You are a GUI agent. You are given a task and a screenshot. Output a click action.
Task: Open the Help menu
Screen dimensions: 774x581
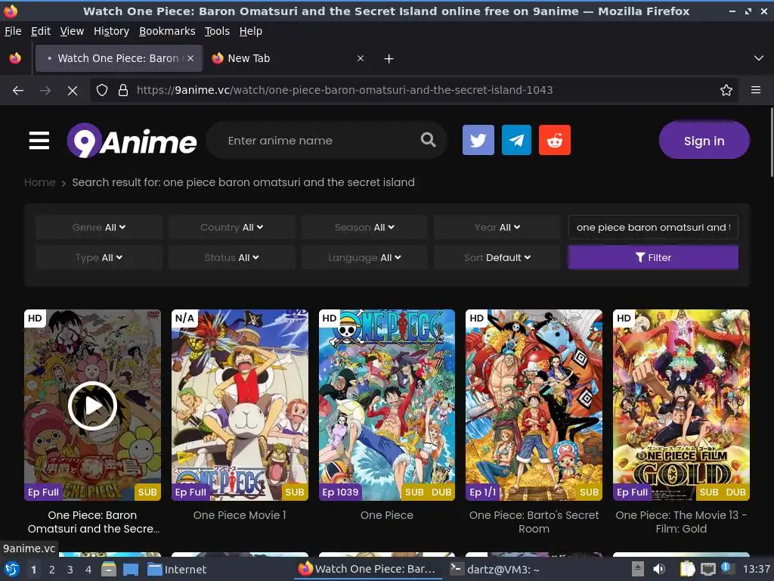[251, 31]
